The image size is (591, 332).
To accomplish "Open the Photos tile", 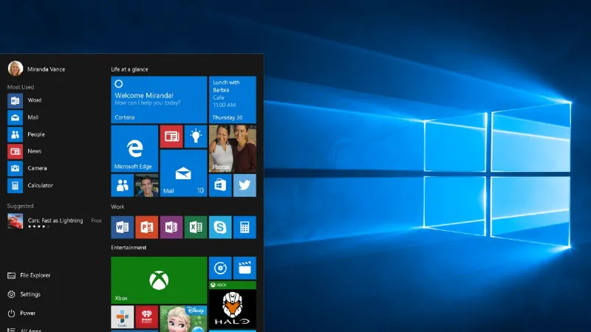I will click(233, 149).
